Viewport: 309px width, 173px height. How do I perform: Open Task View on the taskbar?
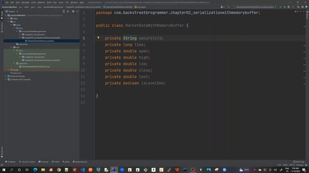[27, 170]
